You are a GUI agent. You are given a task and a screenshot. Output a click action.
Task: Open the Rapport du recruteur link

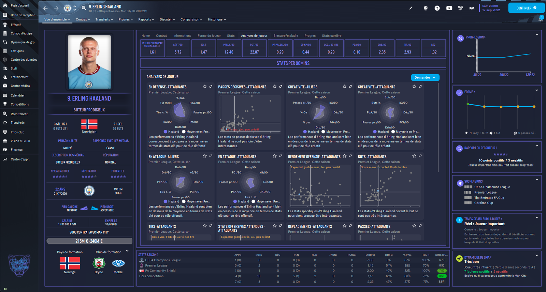[x=480, y=148]
